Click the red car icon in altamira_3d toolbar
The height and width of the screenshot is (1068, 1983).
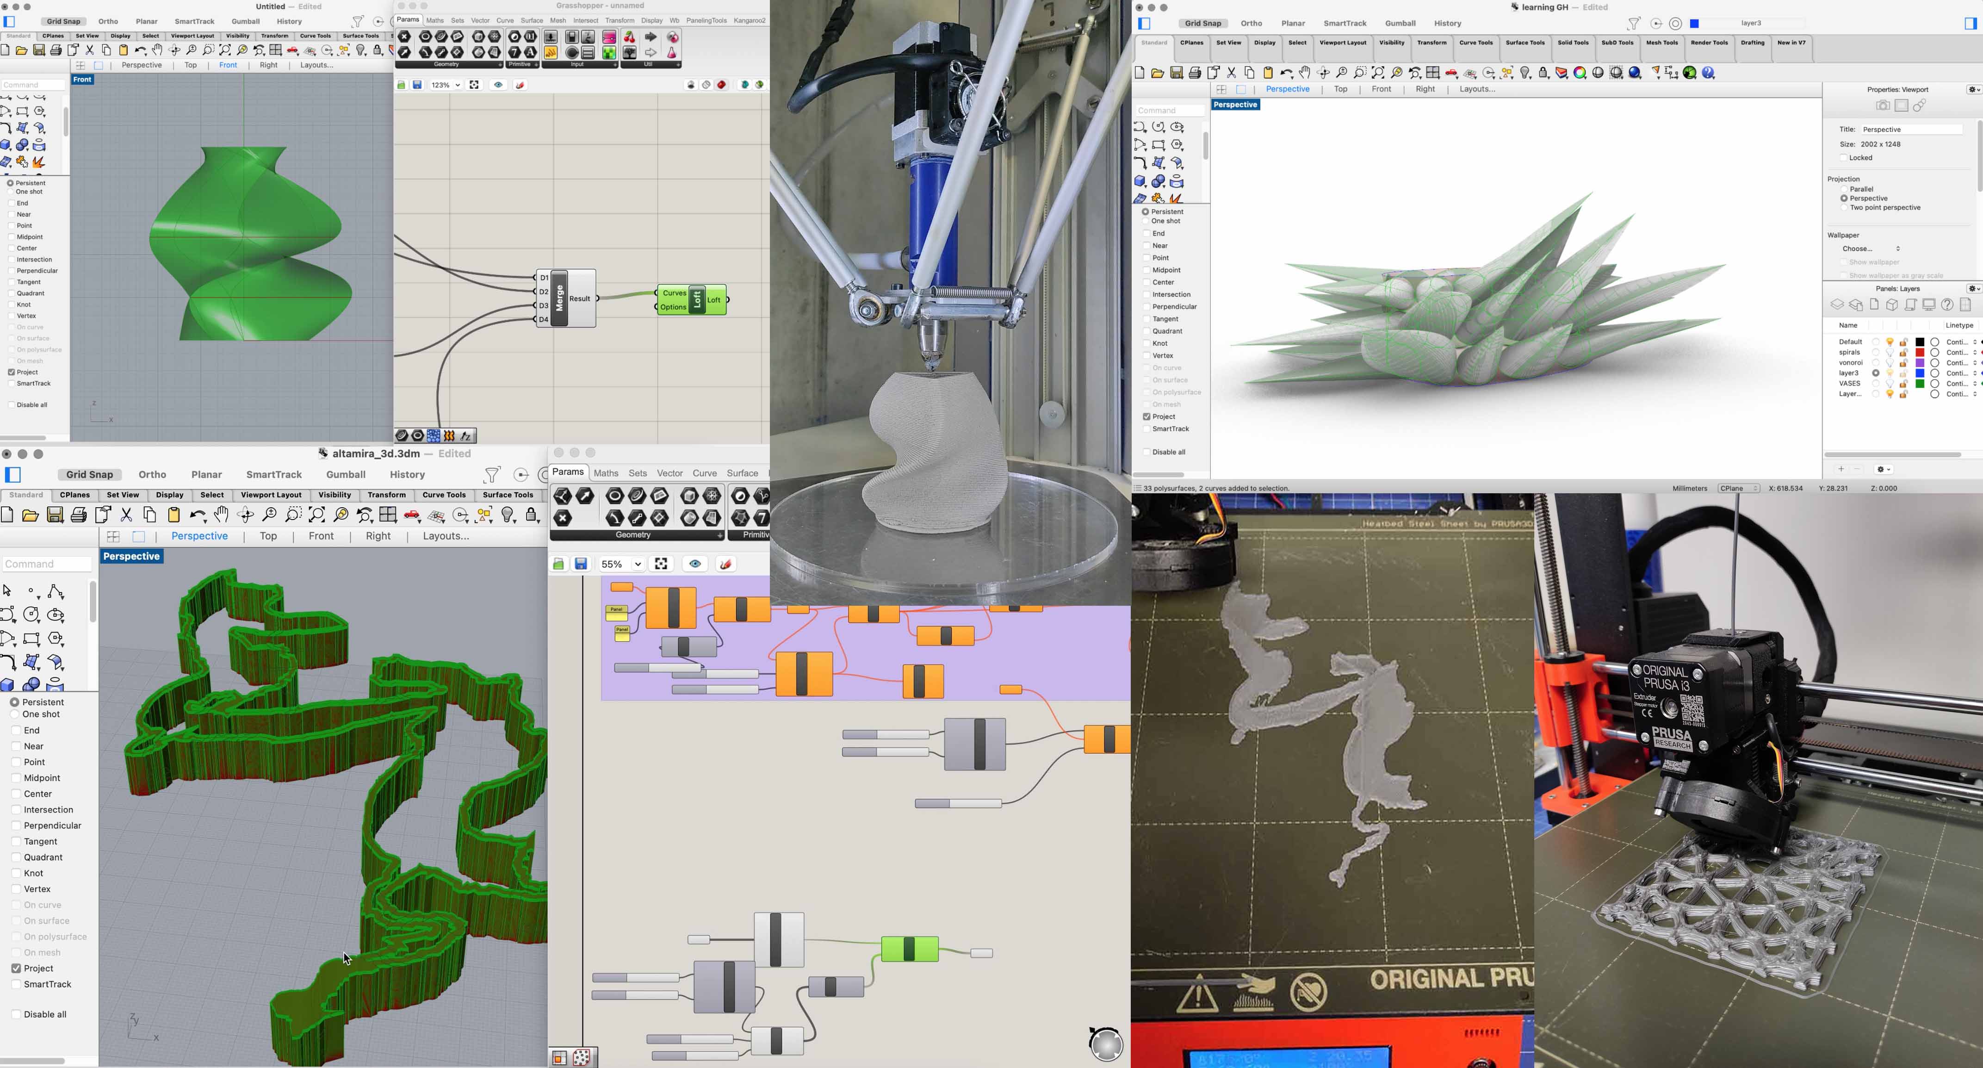coord(412,515)
